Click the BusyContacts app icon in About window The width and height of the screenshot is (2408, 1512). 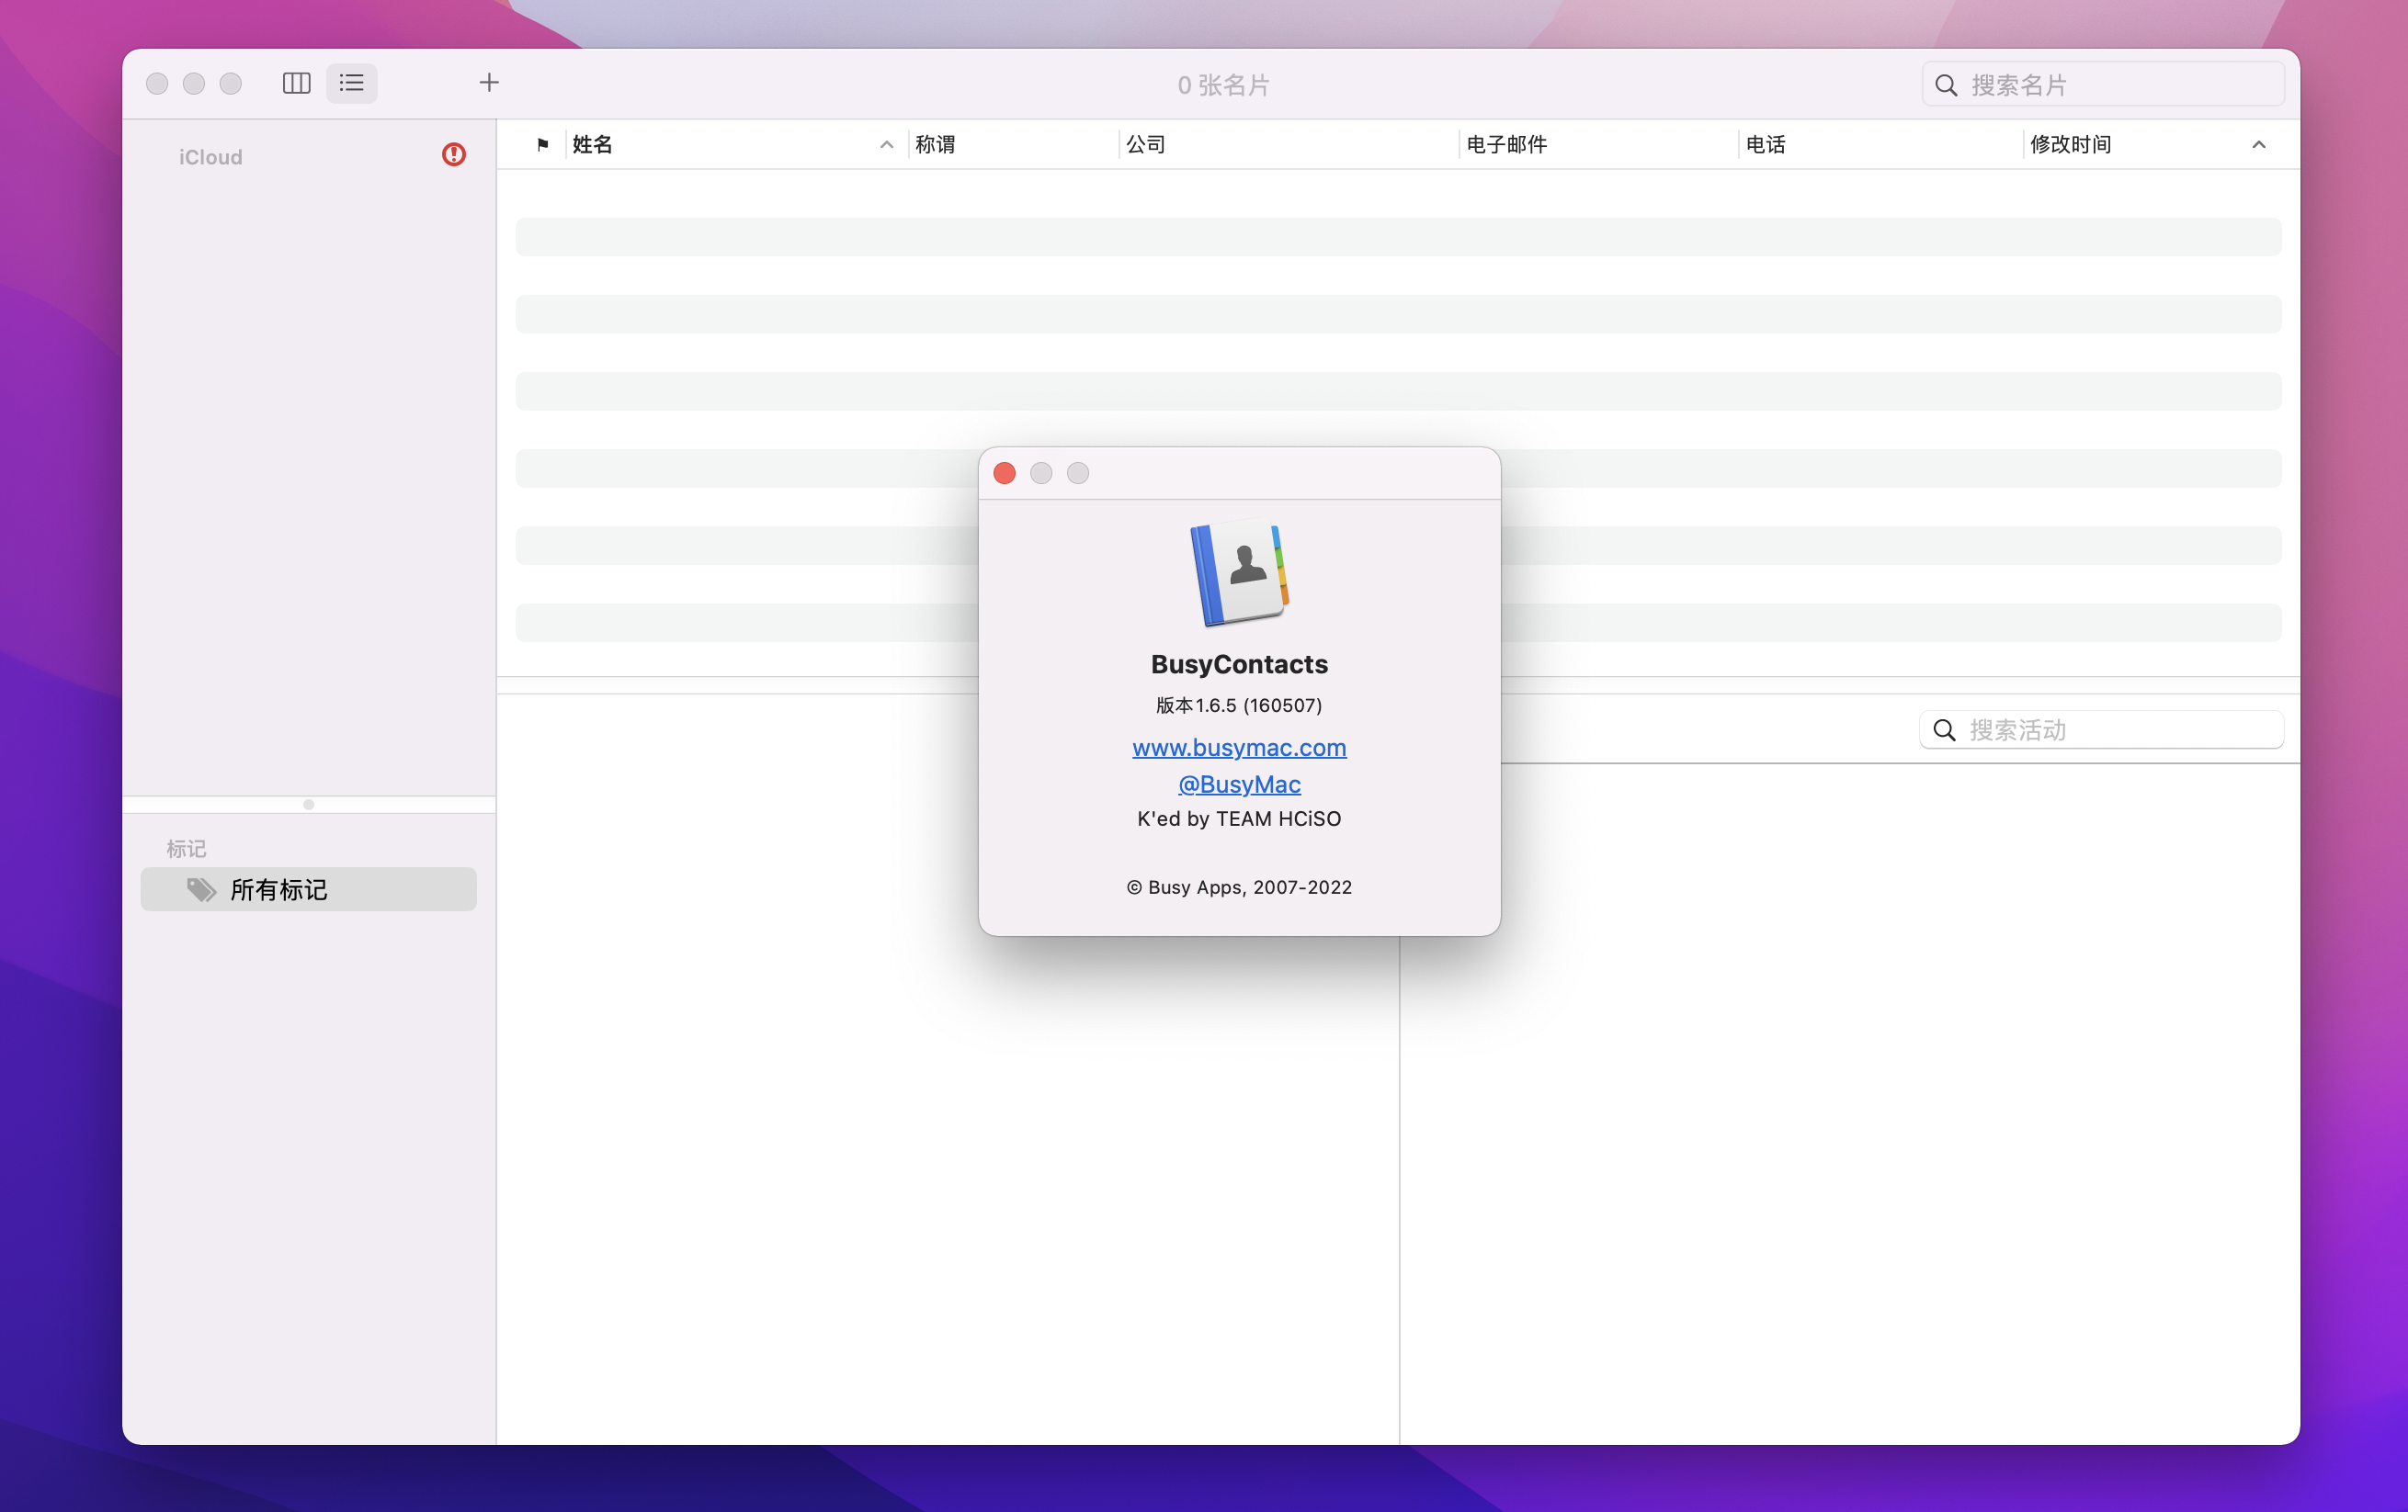[1239, 572]
